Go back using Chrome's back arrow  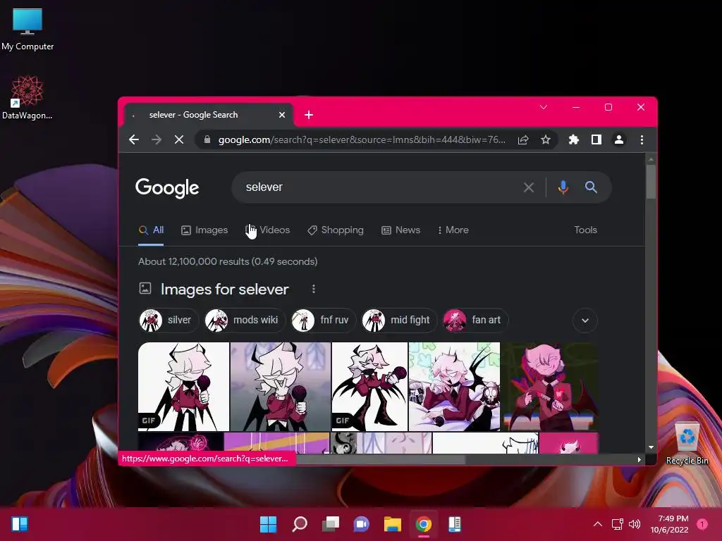134,139
